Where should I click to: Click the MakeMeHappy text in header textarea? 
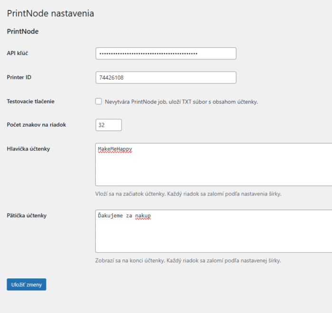coord(115,149)
